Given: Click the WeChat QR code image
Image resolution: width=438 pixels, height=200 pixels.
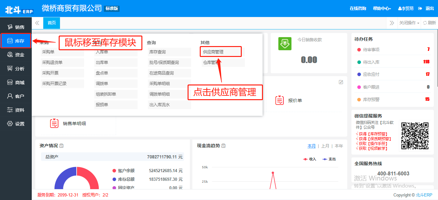Looking at the screenshot, I should (x=415, y=135).
